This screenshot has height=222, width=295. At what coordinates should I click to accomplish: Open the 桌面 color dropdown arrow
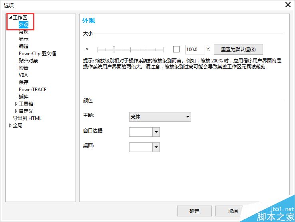156,147
